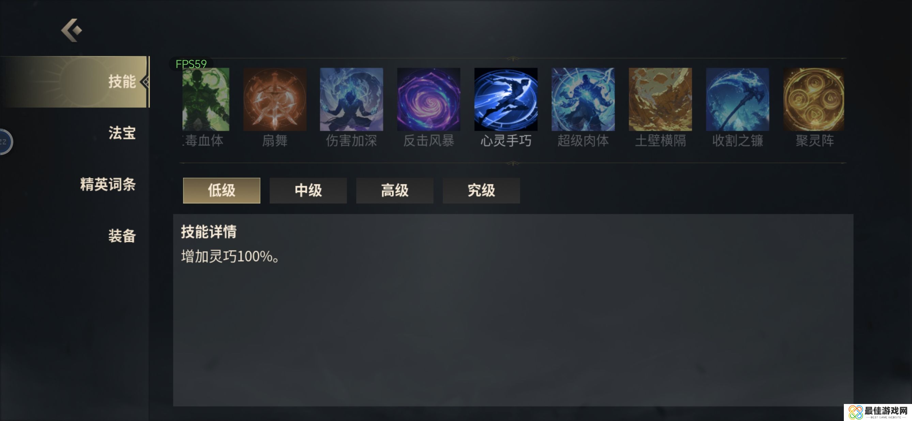912x421 pixels.
Task: Select the 心灵手巧 skill icon
Action: click(x=506, y=99)
